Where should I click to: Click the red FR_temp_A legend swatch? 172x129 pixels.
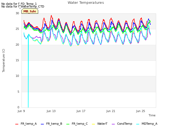[x=17, y=124]
